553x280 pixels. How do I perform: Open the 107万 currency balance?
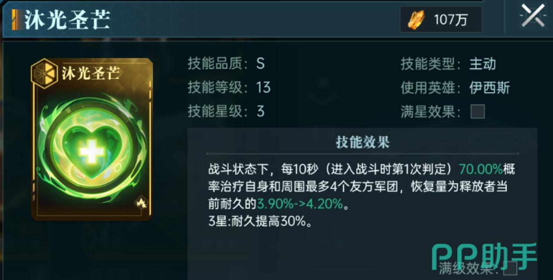click(441, 20)
